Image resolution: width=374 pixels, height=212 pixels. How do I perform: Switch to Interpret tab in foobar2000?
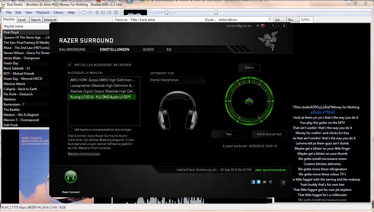[50, 20]
